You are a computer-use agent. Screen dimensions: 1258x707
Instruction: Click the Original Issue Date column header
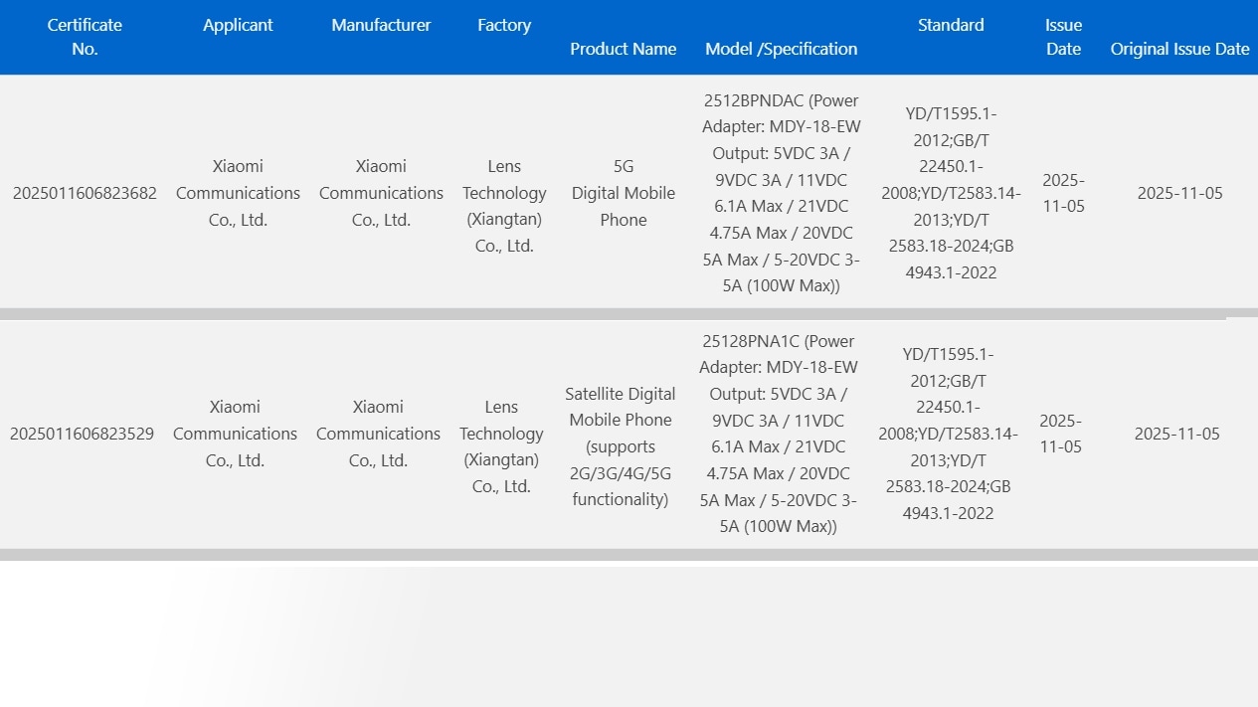coord(1179,48)
